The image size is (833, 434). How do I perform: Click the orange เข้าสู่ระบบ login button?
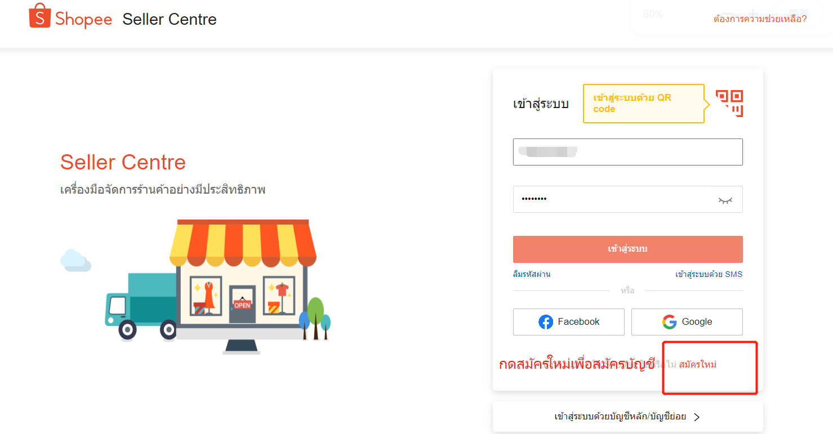(628, 249)
